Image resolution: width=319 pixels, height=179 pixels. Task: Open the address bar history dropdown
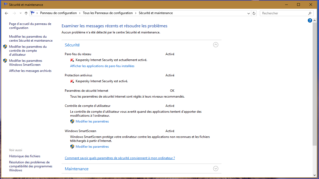pos(248,13)
